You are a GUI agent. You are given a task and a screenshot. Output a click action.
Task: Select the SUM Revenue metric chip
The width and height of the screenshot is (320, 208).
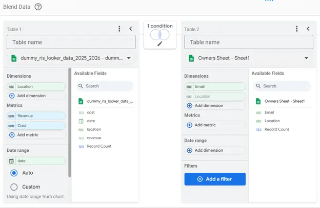click(36, 116)
